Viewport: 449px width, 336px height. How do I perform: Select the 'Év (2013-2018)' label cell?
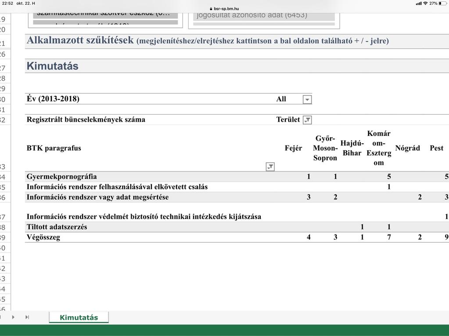(53, 99)
